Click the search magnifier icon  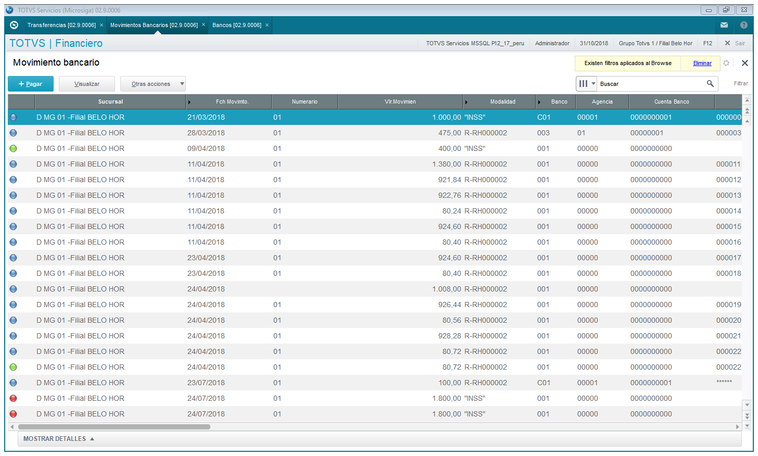click(710, 83)
